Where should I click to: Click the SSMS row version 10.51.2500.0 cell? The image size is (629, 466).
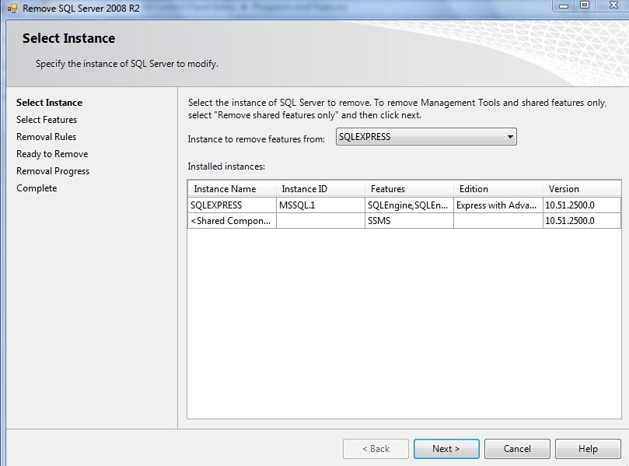point(582,221)
